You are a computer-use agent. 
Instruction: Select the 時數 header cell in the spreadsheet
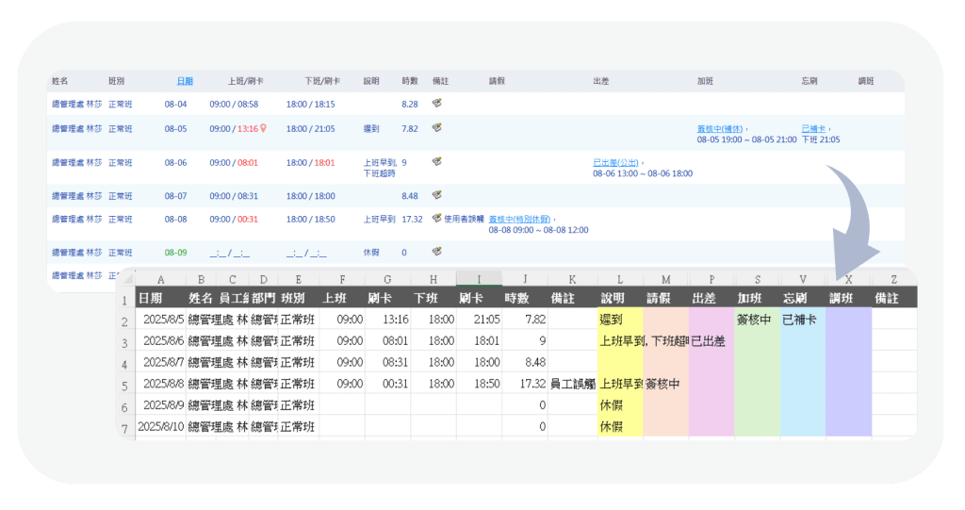(x=524, y=298)
